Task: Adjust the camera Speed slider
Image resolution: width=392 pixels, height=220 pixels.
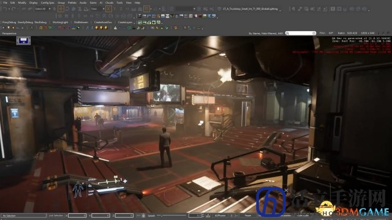Action: click(171, 216)
